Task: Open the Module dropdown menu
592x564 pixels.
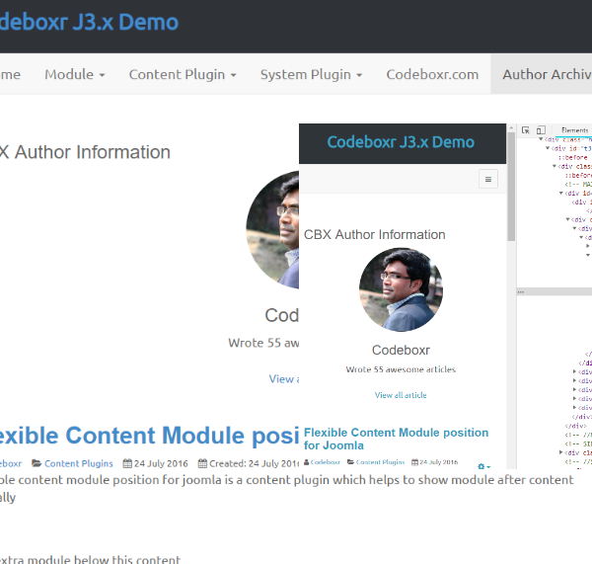Action: point(75,74)
